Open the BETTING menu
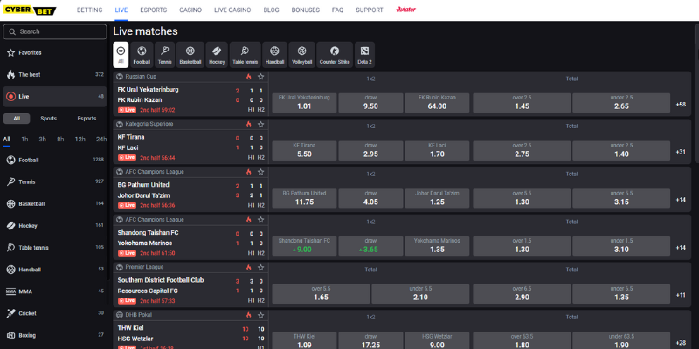The width and height of the screenshot is (699, 349). (90, 10)
